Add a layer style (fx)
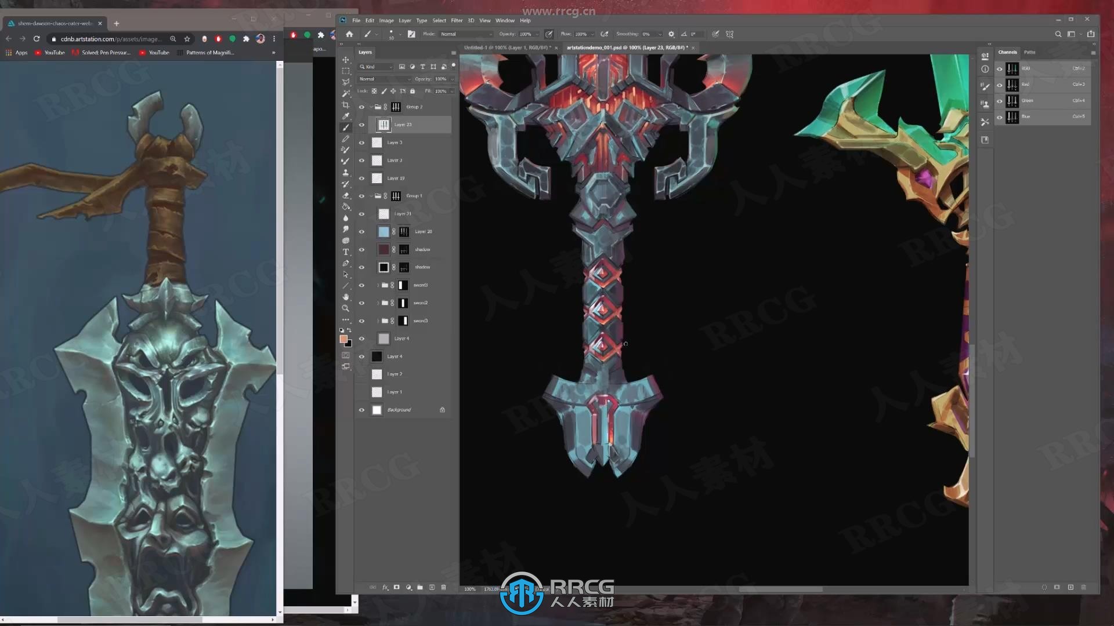1114x626 pixels. coord(385,587)
